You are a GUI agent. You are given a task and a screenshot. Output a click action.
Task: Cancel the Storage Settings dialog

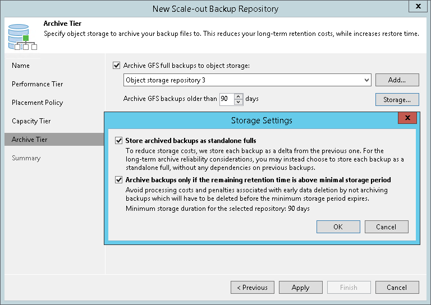pyautogui.click(x=386, y=227)
